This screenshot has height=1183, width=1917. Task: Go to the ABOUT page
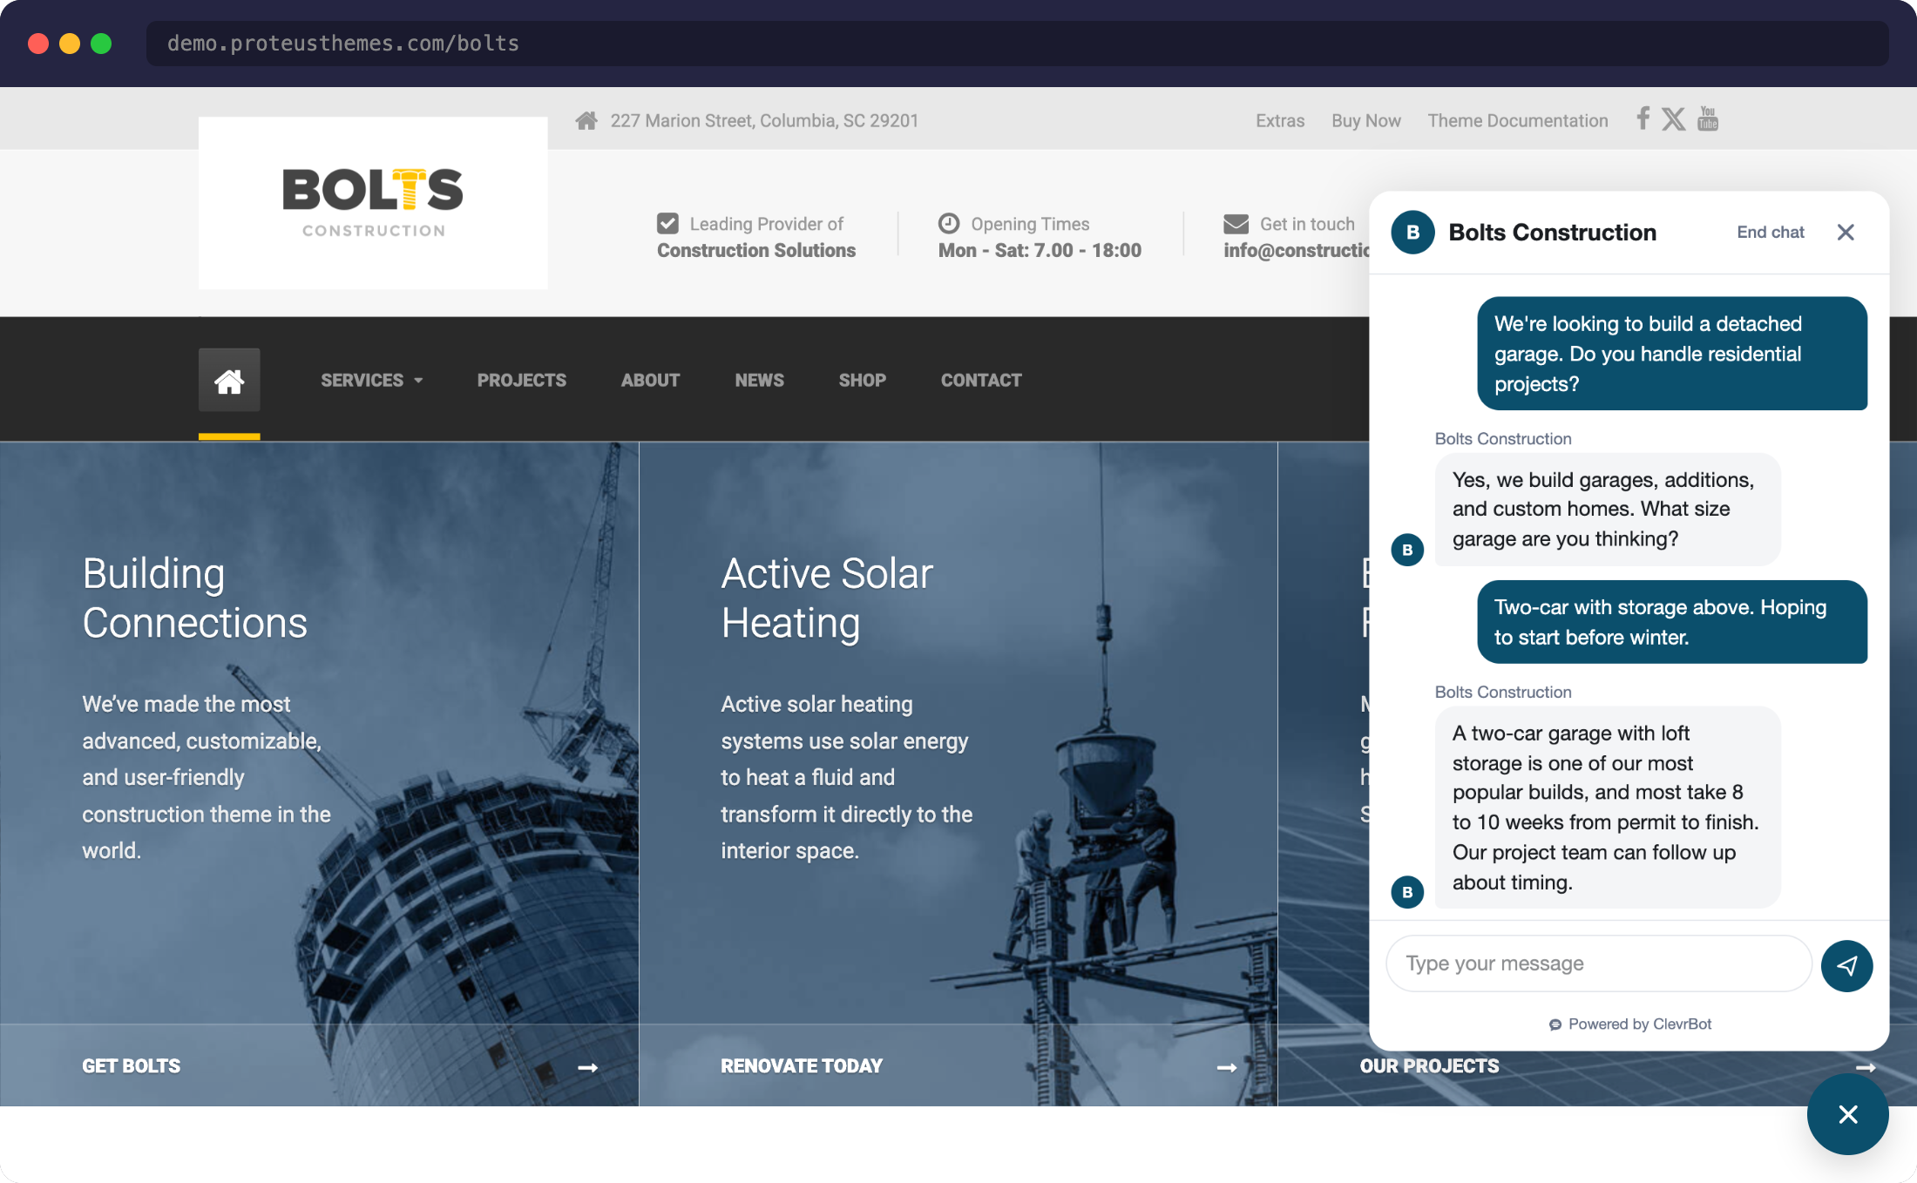click(x=650, y=381)
